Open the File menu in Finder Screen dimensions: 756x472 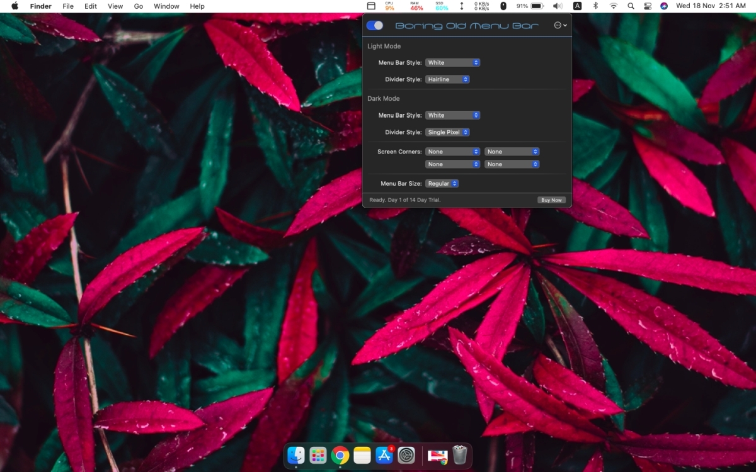[x=67, y=6]
